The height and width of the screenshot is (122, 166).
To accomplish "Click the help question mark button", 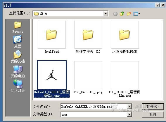I will 158,5.
